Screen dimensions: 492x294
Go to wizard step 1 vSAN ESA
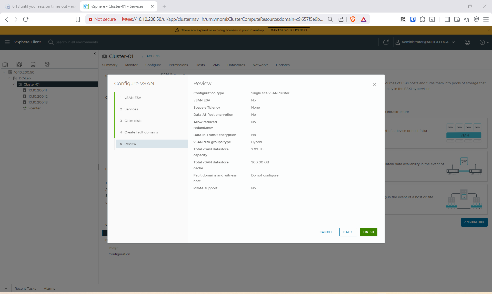tap(152, 98)
